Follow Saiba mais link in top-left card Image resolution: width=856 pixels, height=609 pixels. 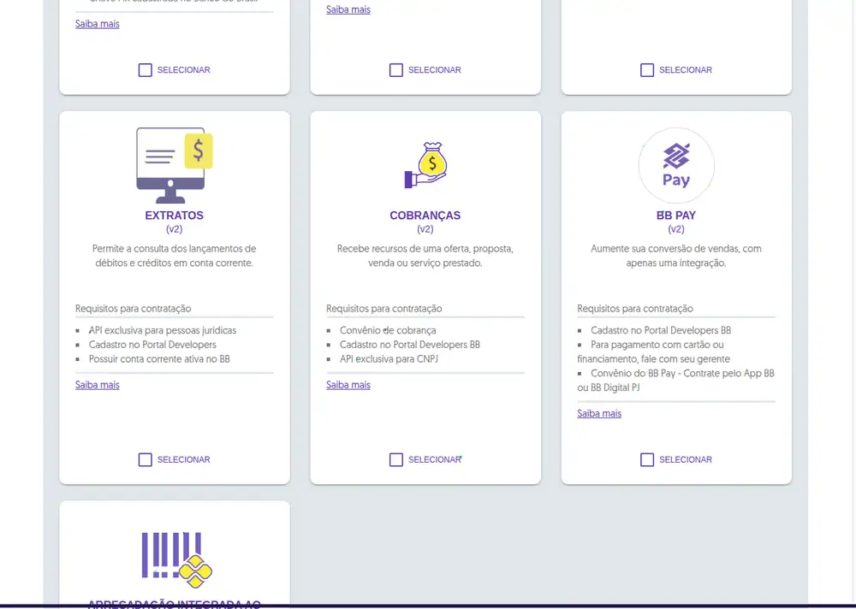coord(98,23)
